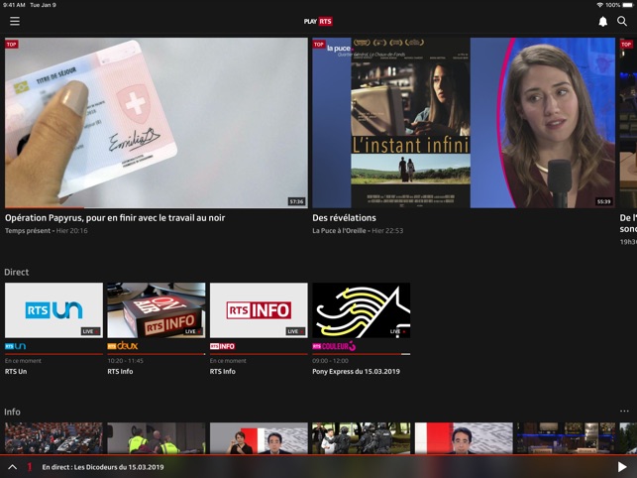Watch RTS Info live channel

pos(259,310)
